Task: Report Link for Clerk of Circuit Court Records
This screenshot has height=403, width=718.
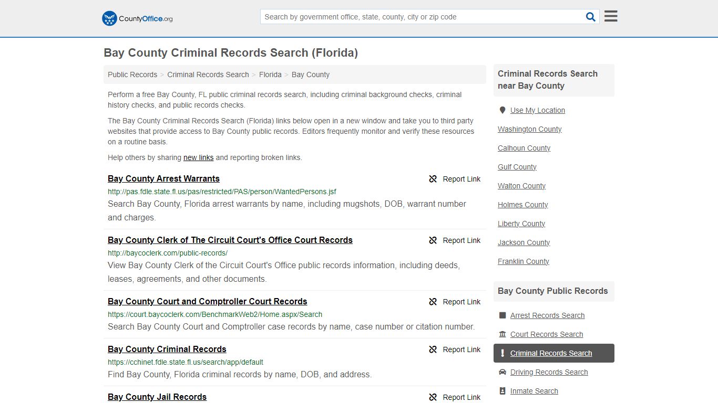Action: click(455, 240)
